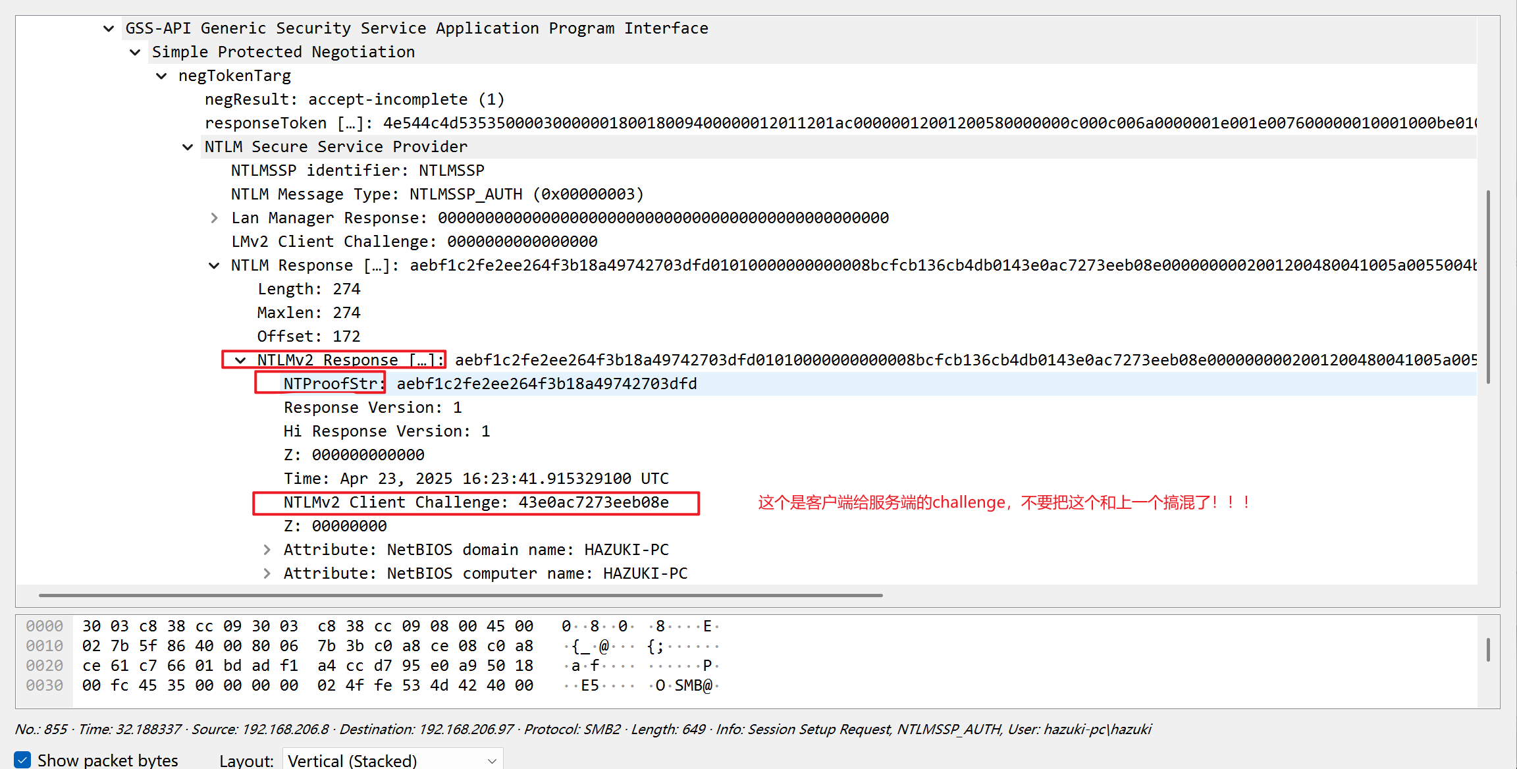The width and height of the screenshot is (1517, 769).
Task: Collapse the NTLM Response tree node
Action: (214, 265)
